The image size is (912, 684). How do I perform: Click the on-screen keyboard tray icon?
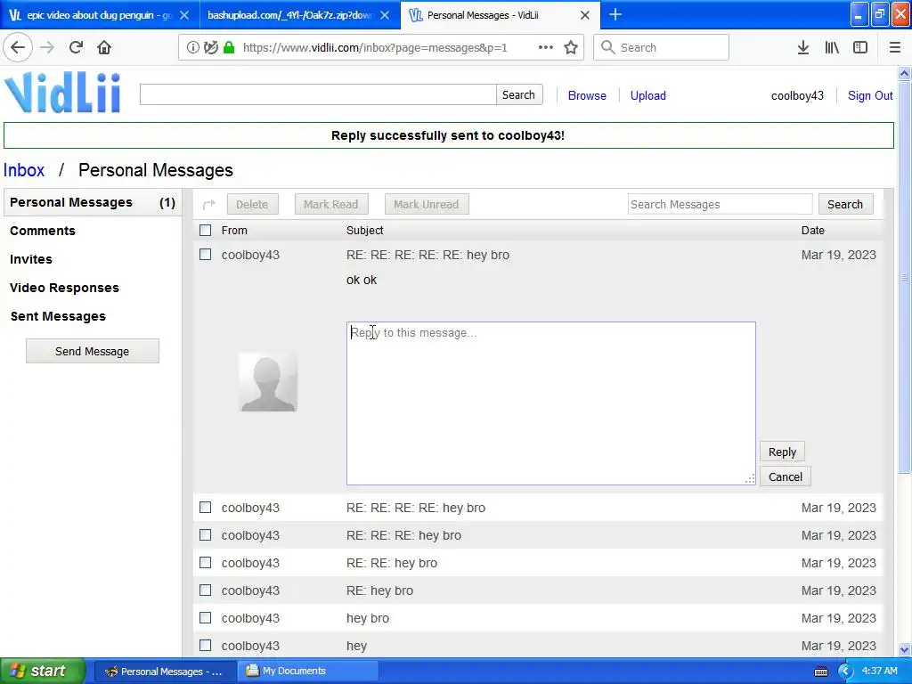click(821, 672)
